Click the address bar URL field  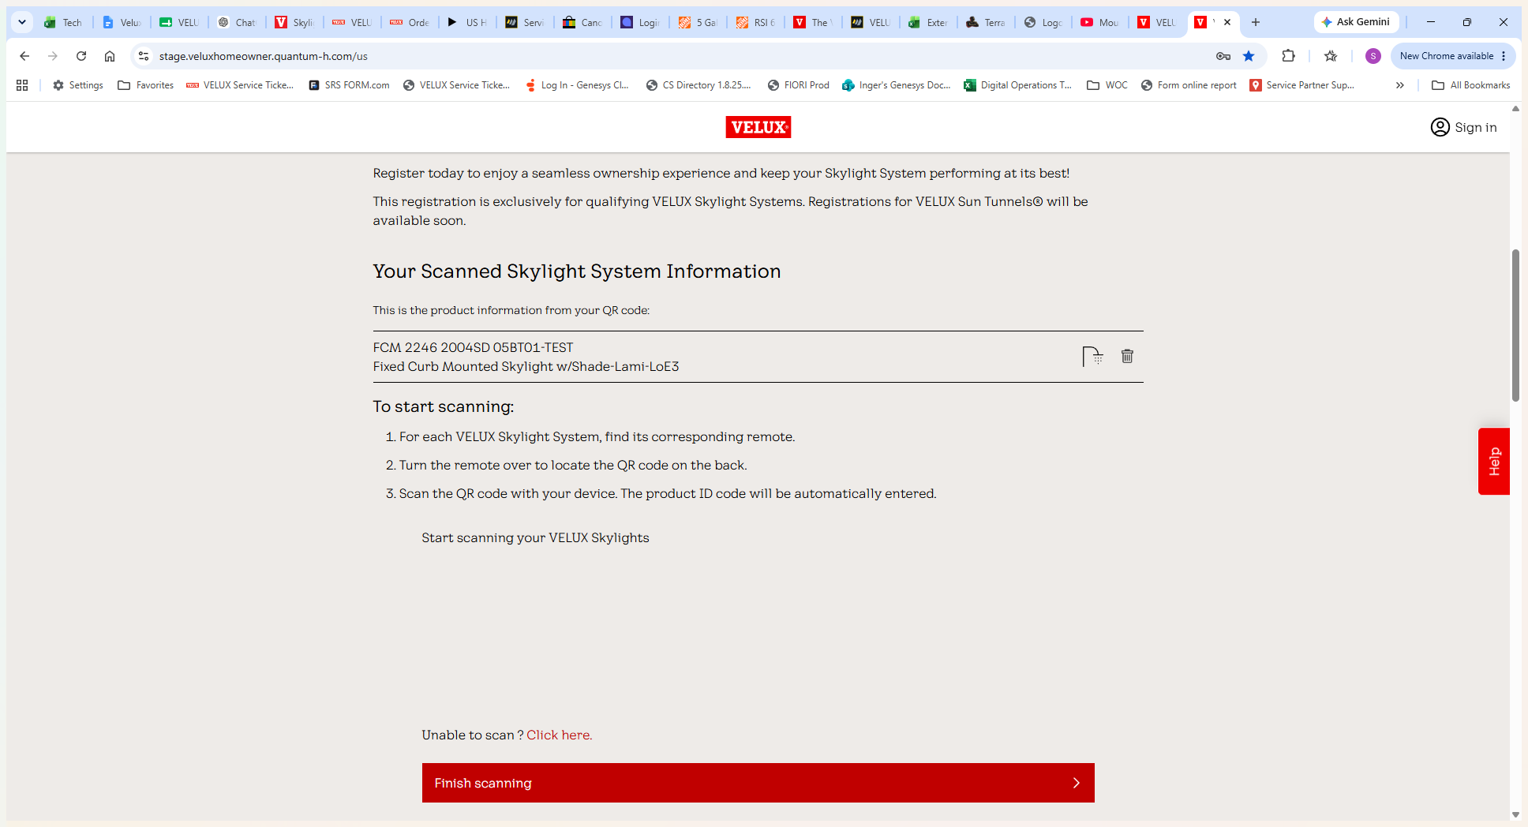coord(679,56)
